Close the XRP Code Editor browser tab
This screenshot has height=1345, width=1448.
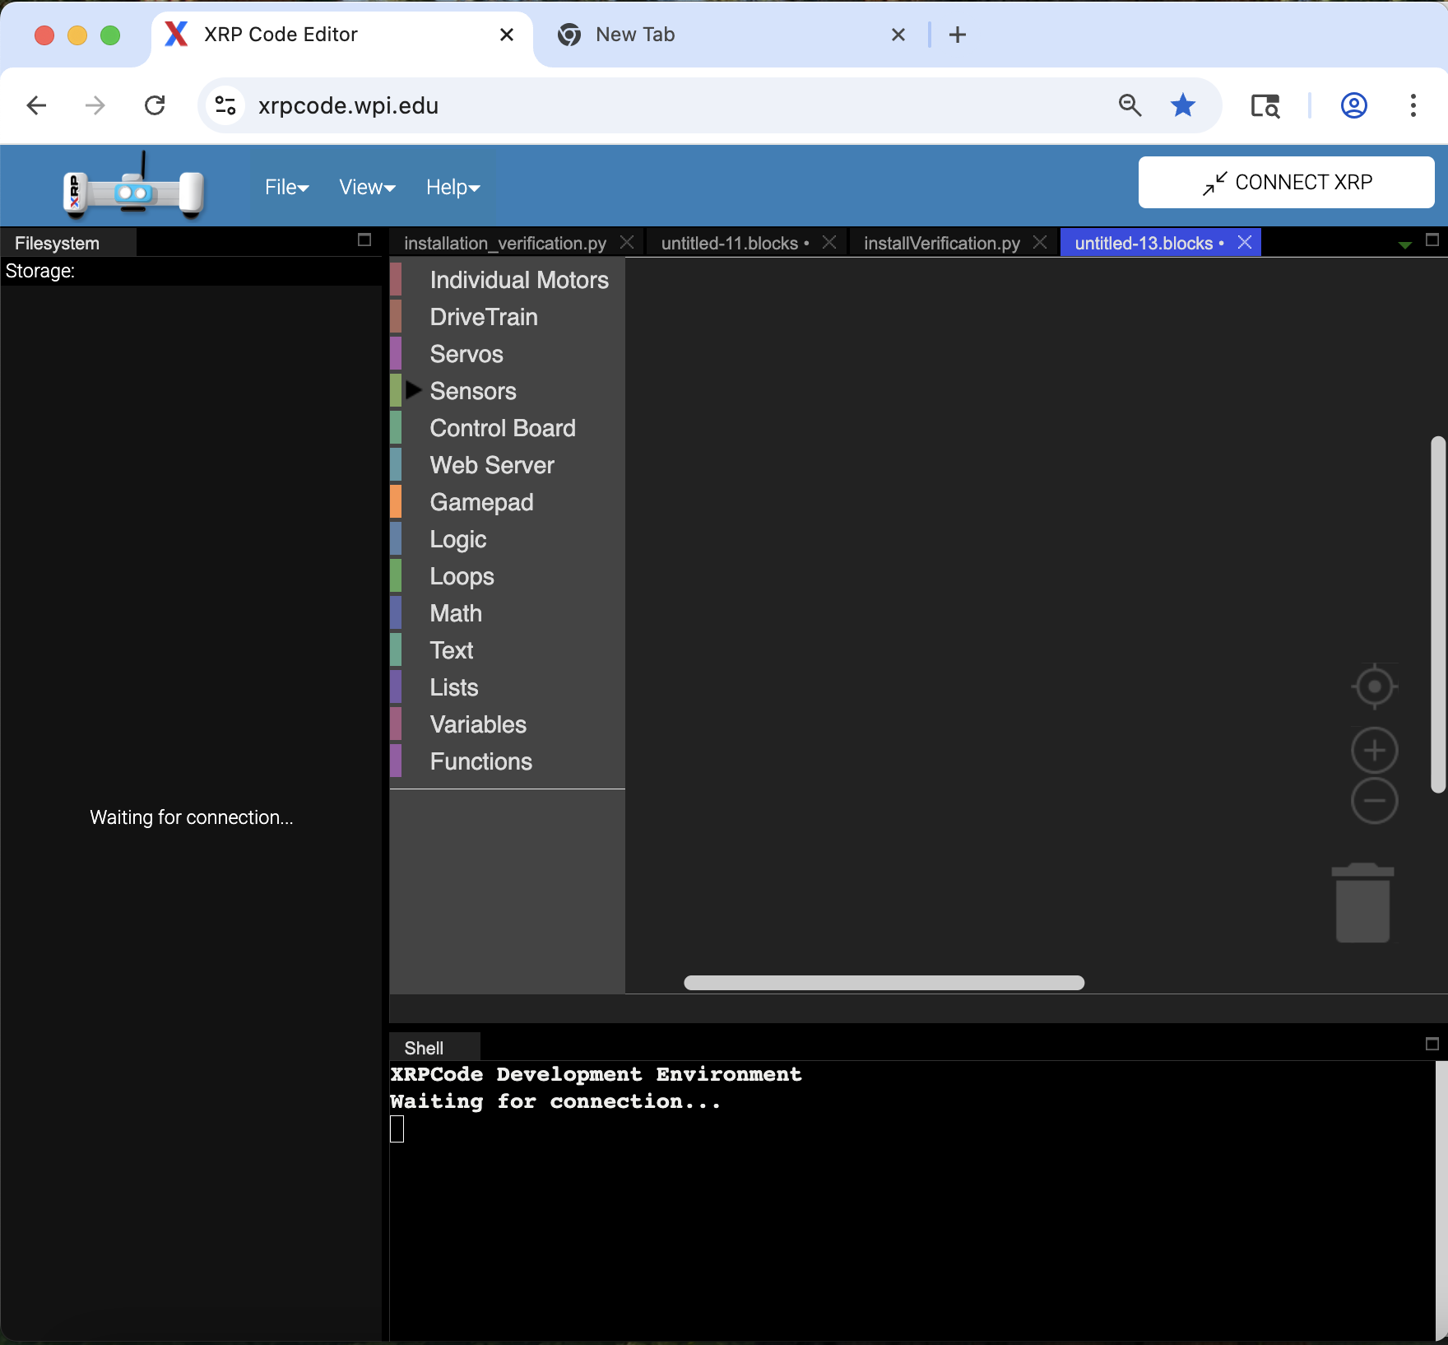pos(507,35)
